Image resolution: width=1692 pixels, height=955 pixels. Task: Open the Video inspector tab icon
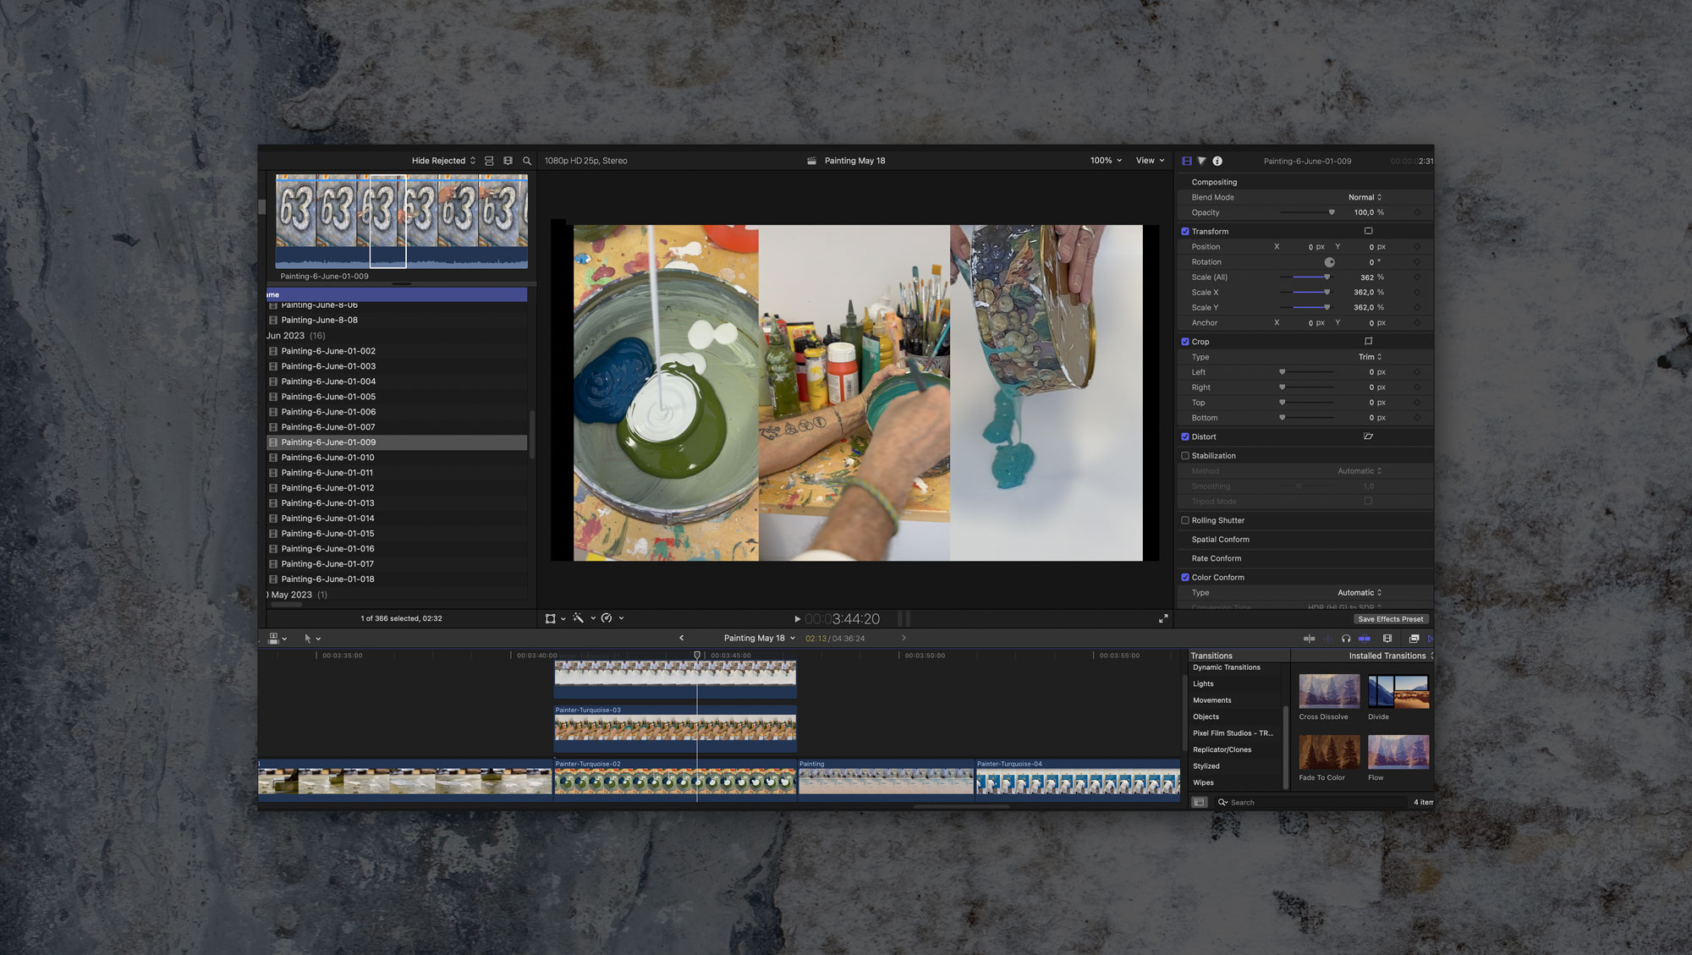[1187, 161]
